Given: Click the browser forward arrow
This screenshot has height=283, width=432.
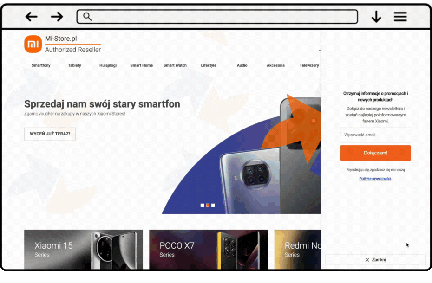Looking at the screenshot, I should 57,17.
